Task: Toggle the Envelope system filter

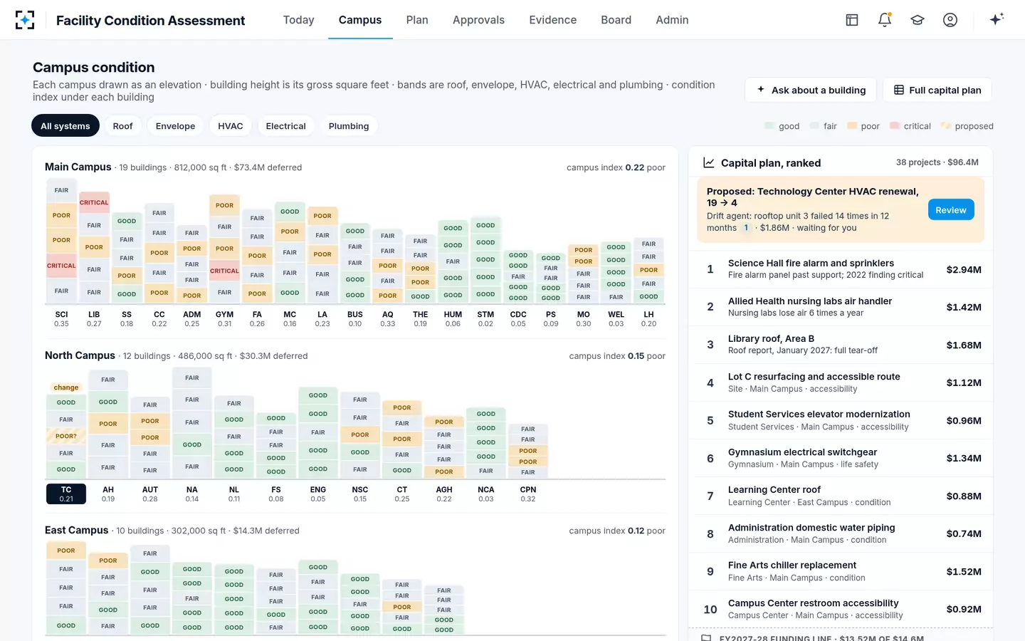Action: point(175,126)
